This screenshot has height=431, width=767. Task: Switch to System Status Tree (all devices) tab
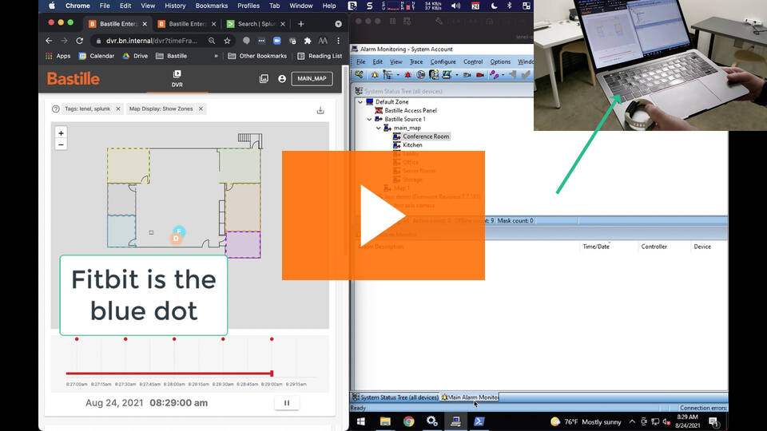[395, 397]
